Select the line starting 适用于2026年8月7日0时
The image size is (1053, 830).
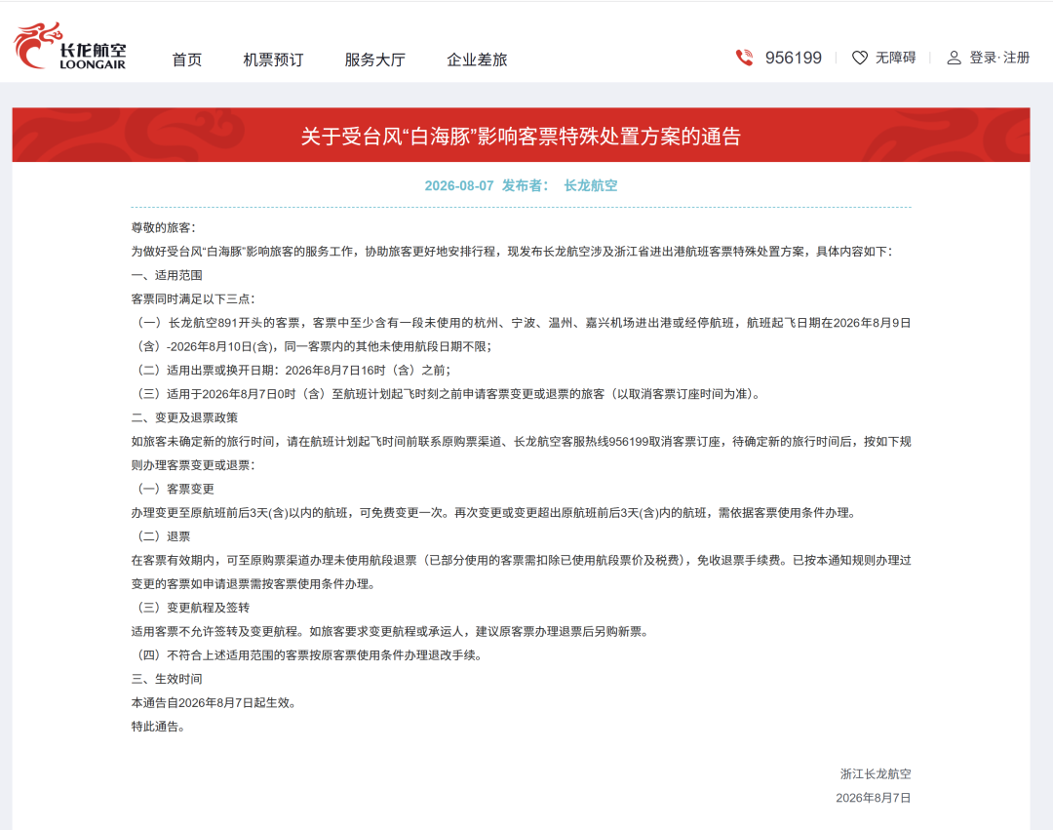click(x=448, y=394)
